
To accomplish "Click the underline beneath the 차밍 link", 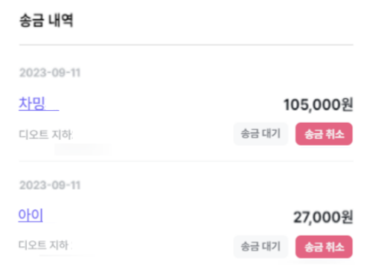I will (x=39, y=110).
